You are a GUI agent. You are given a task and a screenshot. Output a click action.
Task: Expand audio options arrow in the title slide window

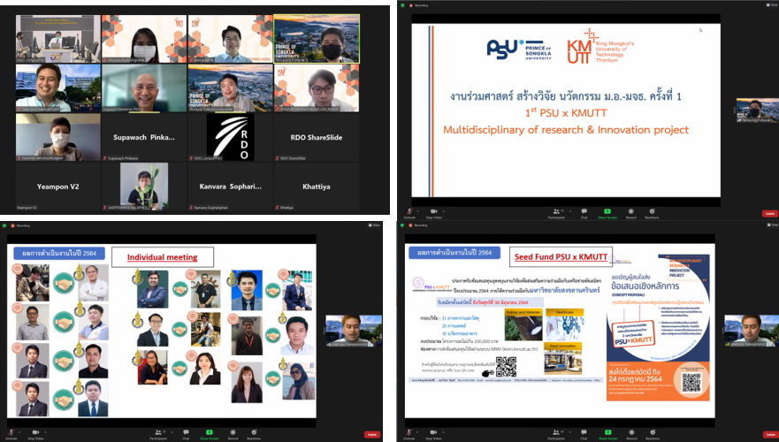tap(418, 211)
